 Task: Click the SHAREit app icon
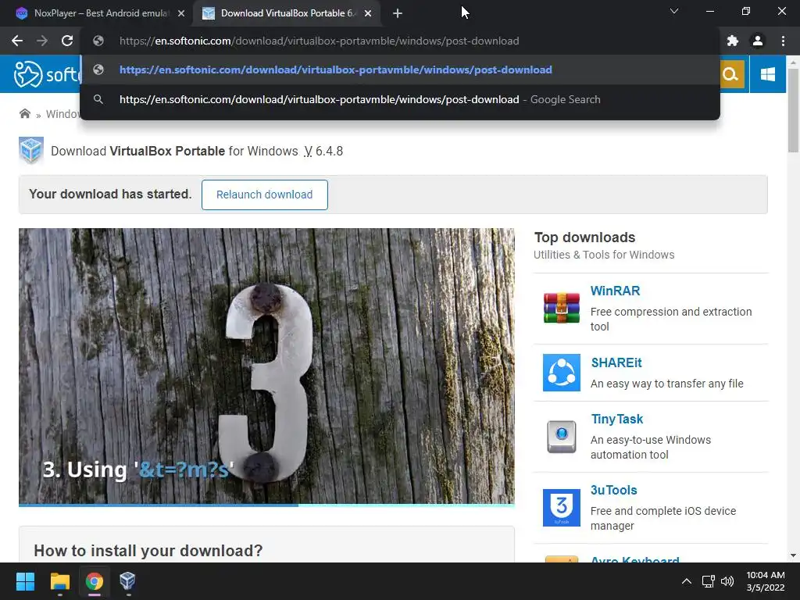coord(561,373)
